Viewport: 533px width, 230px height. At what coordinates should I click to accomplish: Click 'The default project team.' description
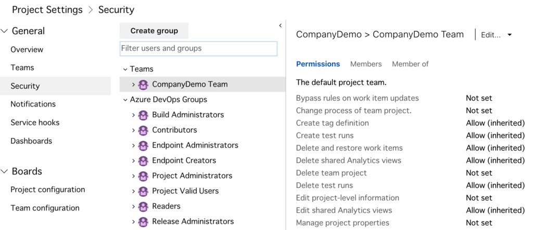point(341,83)
